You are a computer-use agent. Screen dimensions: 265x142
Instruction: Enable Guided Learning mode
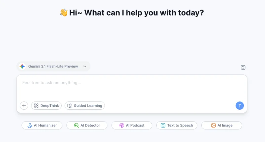tap(85, 105)
